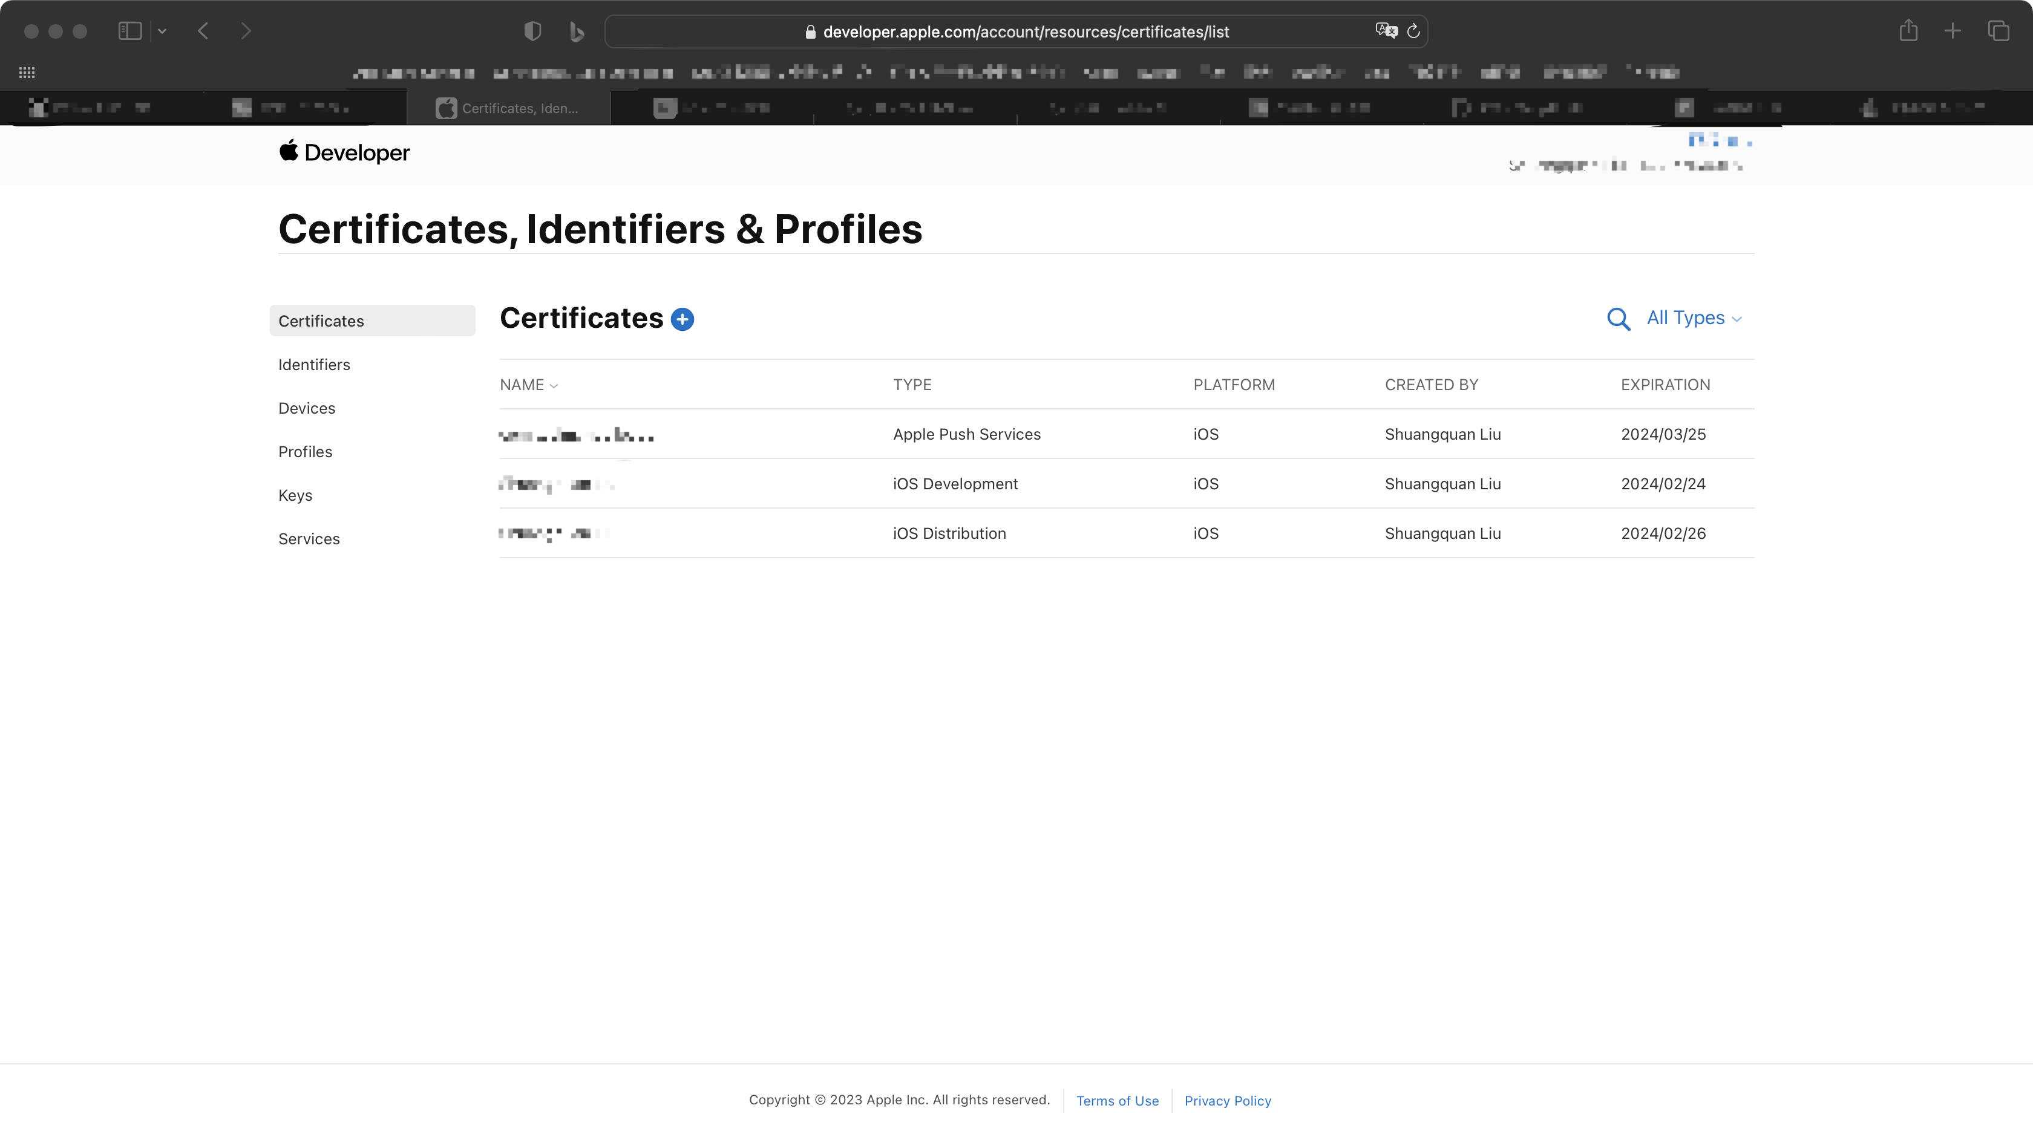Show the tab overview icon
Viewport: 2033px width, 1137px height.
(1999, 31)
